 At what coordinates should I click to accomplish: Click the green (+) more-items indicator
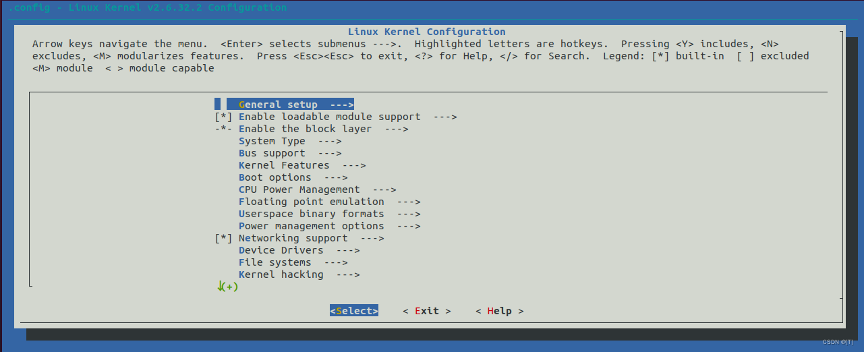[x=228, y=287]
